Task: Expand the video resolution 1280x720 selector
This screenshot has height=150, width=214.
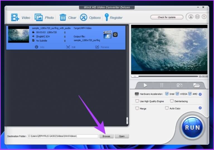Action: pyautogui.click(x=65, y=32)
